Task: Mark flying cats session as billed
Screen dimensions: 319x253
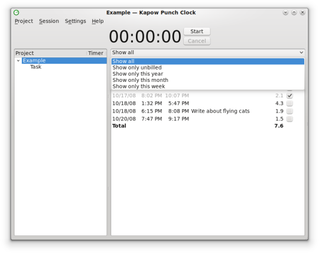Action: (289, 111)
